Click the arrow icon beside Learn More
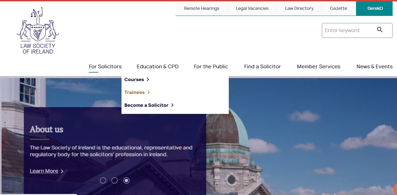The height and width of the screenshot is (195, 397). coord(62,171)
